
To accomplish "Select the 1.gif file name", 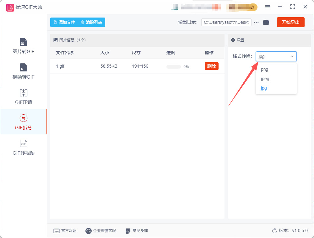I will click(60, 66).
